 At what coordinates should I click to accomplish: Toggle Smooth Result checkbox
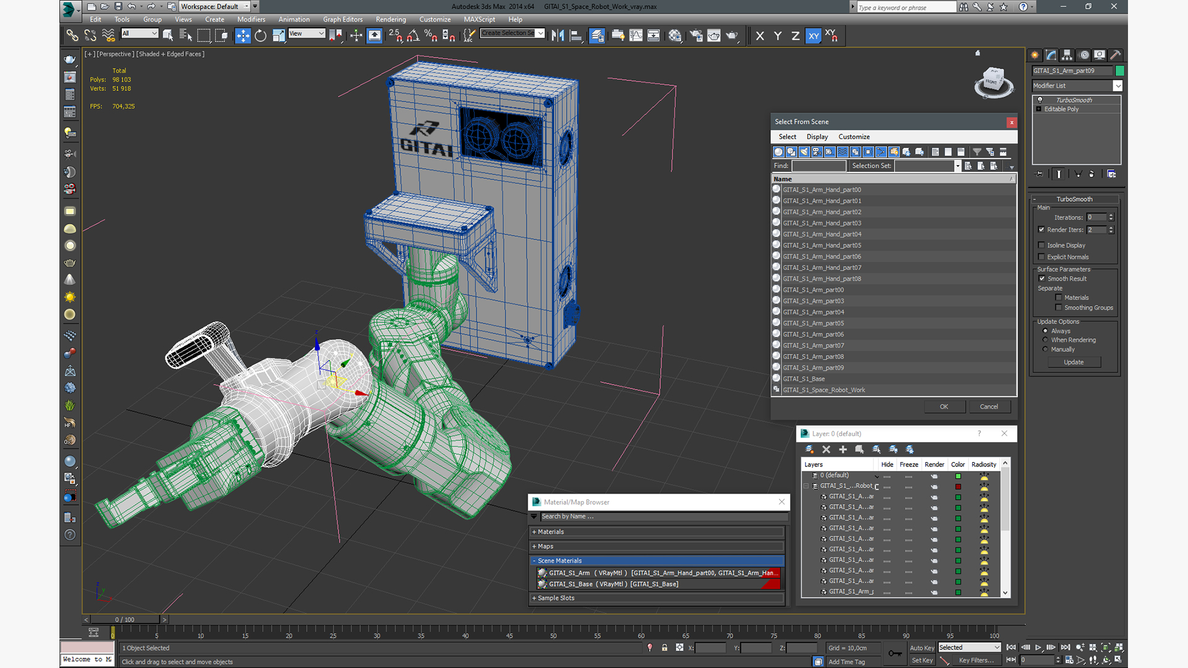1042,279
